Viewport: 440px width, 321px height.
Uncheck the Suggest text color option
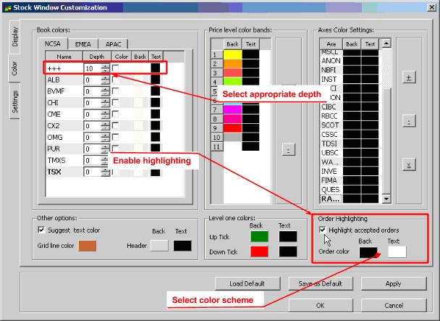pyautogui.click(x=41, y=230)
